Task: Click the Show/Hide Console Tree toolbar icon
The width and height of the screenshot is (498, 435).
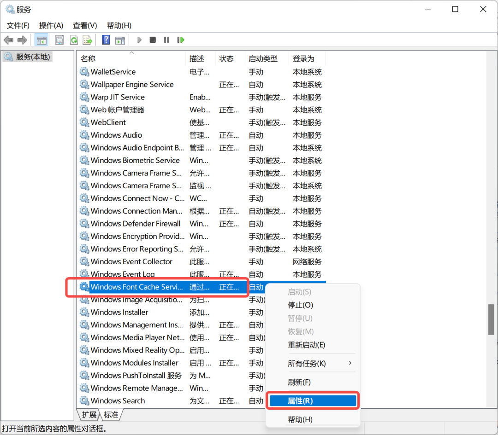Action: coord(41,40)
